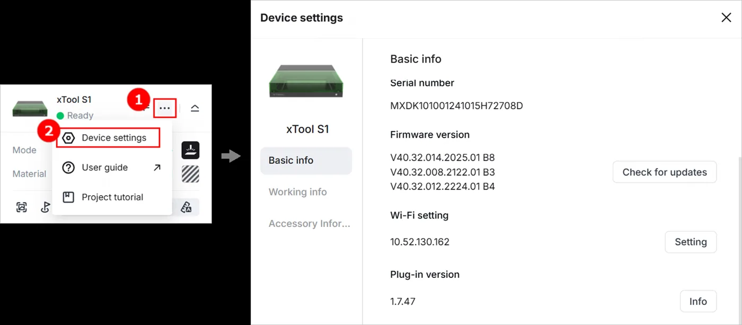This screenshot has height=325, width=742.
Task: Click the Basic info section heading
Action: (x=416, y=59)
